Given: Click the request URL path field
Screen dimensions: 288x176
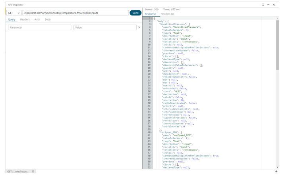Looking at the screenshot, I should pyautogui.click(x=75, y=13).
